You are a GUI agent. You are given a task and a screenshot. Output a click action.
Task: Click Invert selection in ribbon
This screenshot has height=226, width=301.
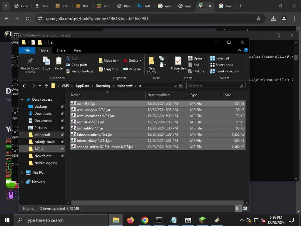224,71
